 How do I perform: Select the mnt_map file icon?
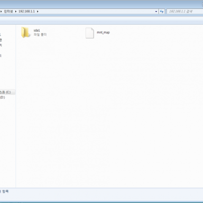[90, 33]
